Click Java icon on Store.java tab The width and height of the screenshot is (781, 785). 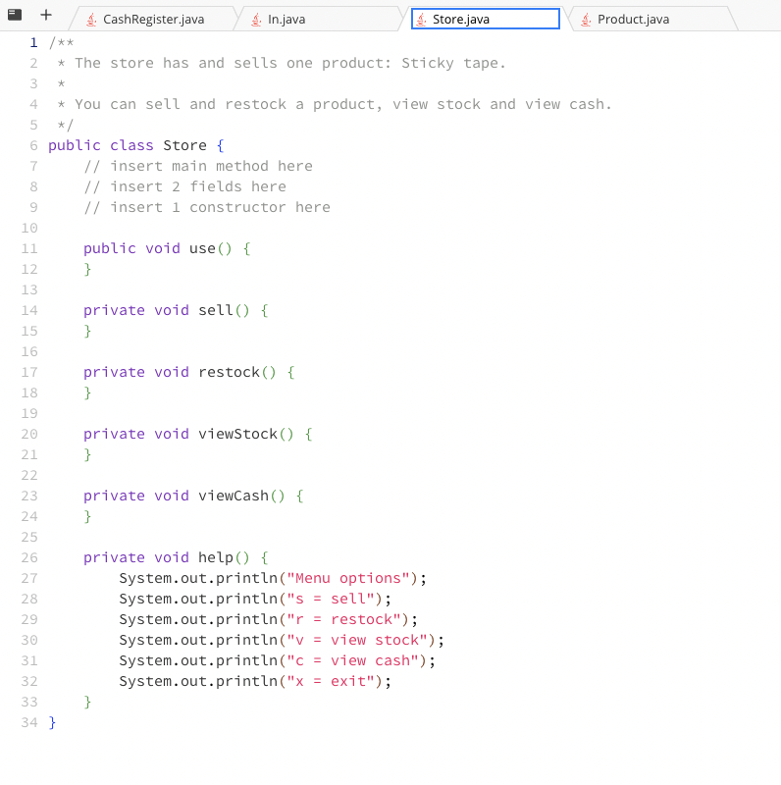421,20
